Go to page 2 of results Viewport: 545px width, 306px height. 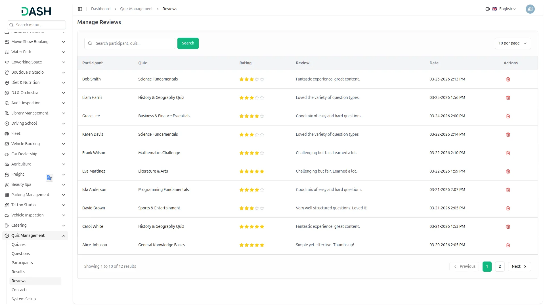pos(499,266)
